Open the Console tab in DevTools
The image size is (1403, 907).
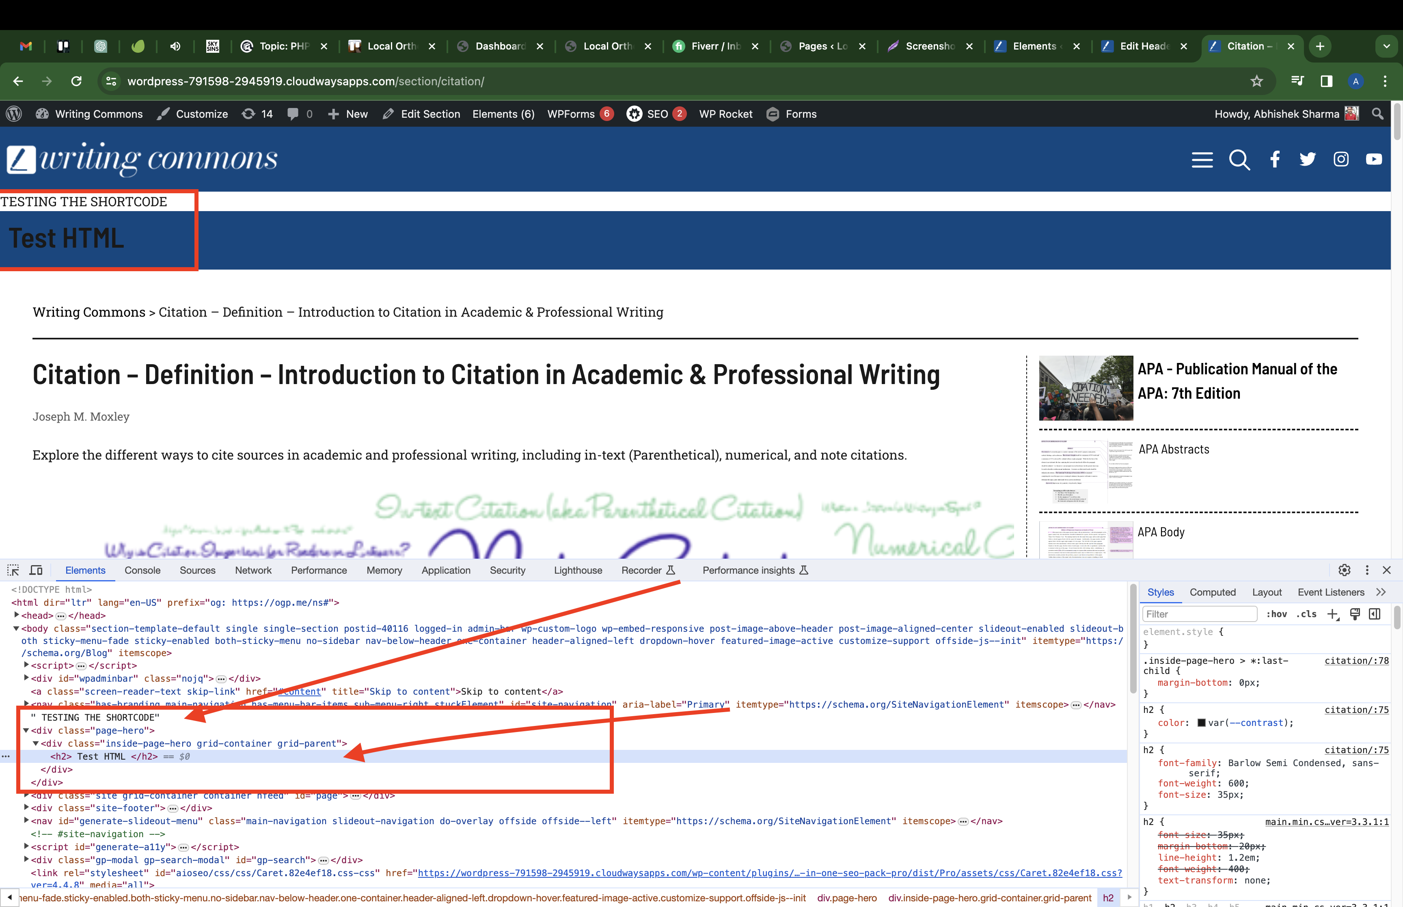coord(142,570)
